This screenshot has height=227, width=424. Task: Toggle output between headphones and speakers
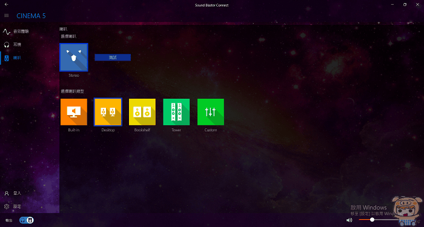pyautogui.click(x=27, y=220)
